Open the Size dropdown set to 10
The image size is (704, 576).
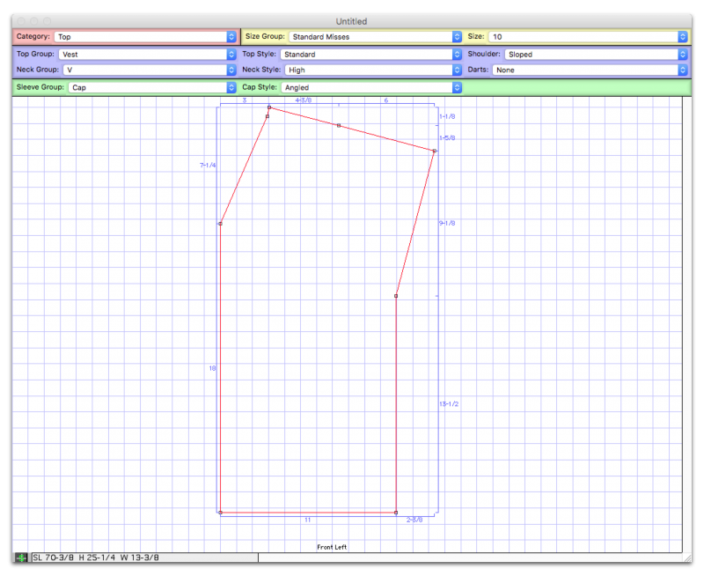[x=590, y=37]
